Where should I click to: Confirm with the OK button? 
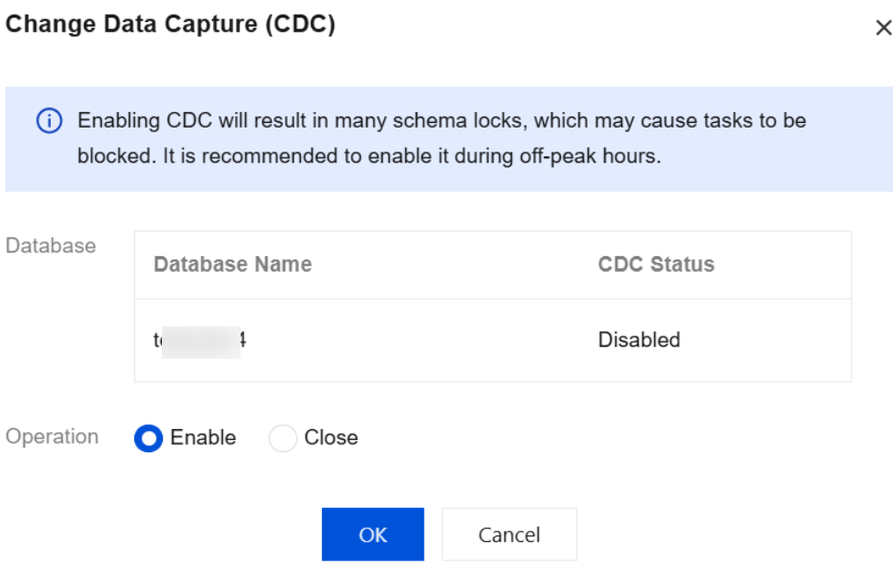coord(372,534)
